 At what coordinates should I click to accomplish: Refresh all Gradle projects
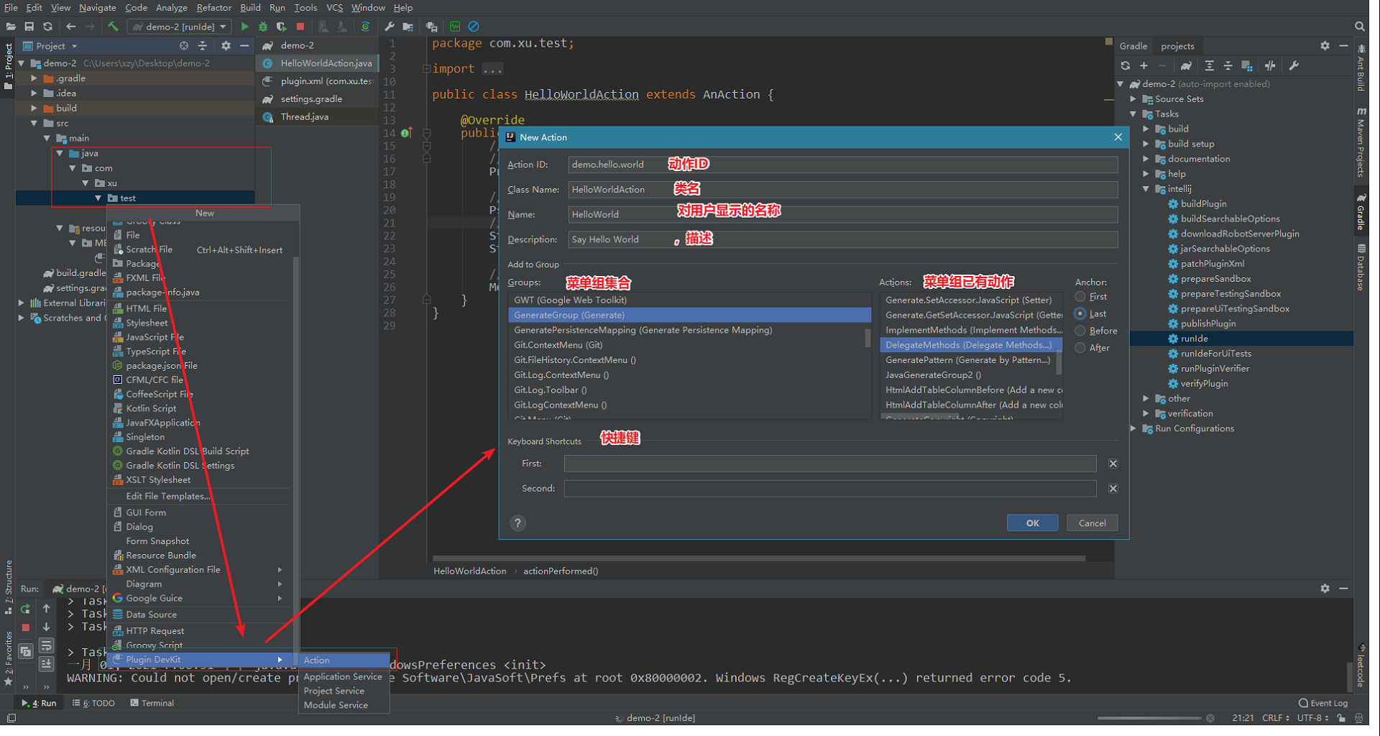(1126, 65)
